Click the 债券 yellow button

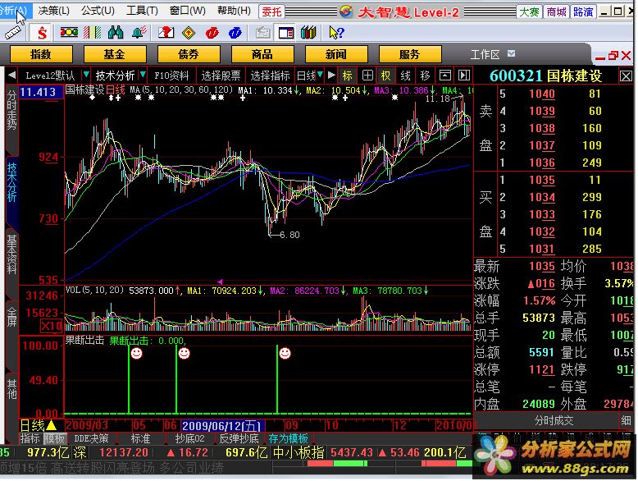(189, 54)
